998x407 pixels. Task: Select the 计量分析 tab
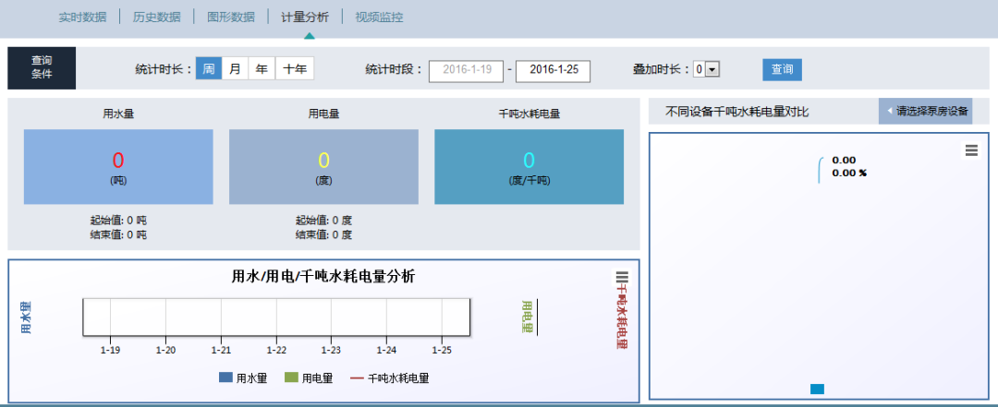[x=305, y=18]
